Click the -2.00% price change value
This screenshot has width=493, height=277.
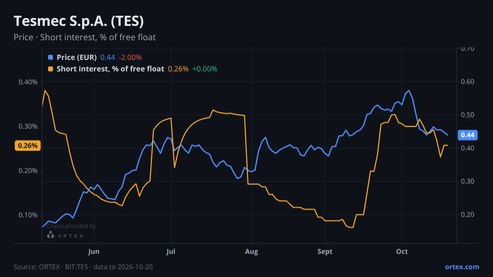[130, 57]
